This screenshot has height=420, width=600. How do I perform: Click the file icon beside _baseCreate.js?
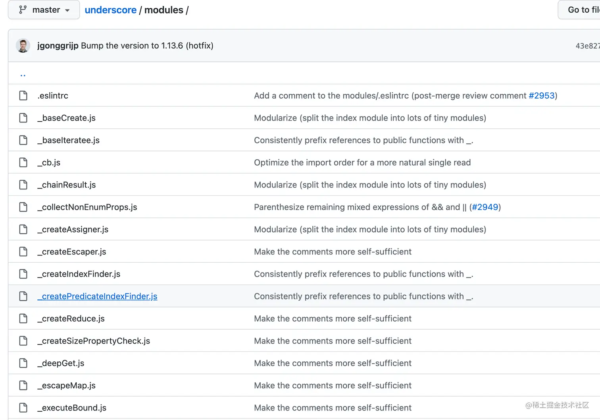[x=23, y=118]
